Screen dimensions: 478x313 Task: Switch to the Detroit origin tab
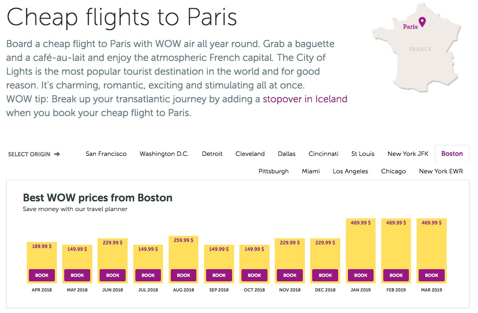tap(212, 154)
